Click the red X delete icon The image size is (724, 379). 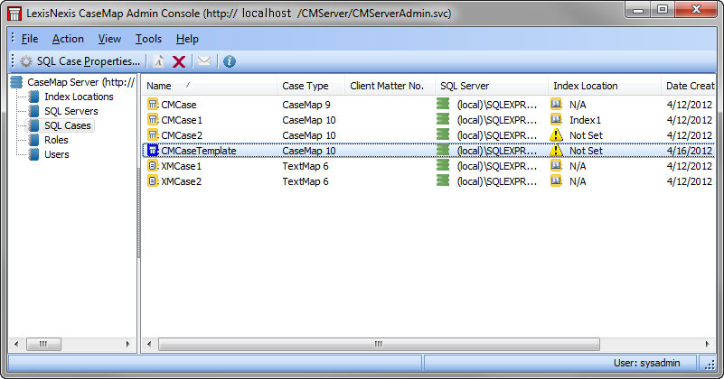[179, 61]
